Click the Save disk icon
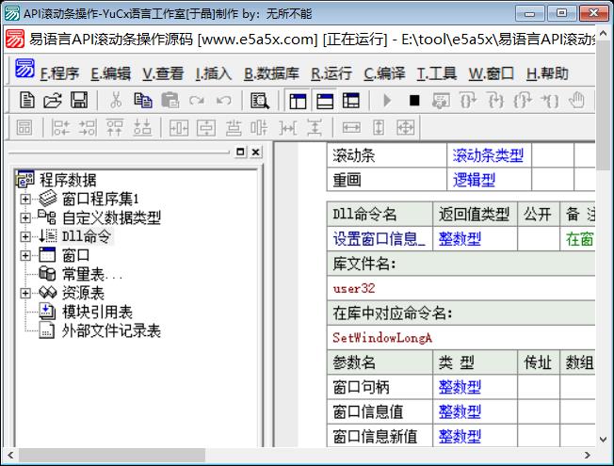The width and height of the screenshot is (614, 466). [x=79, y=100]
